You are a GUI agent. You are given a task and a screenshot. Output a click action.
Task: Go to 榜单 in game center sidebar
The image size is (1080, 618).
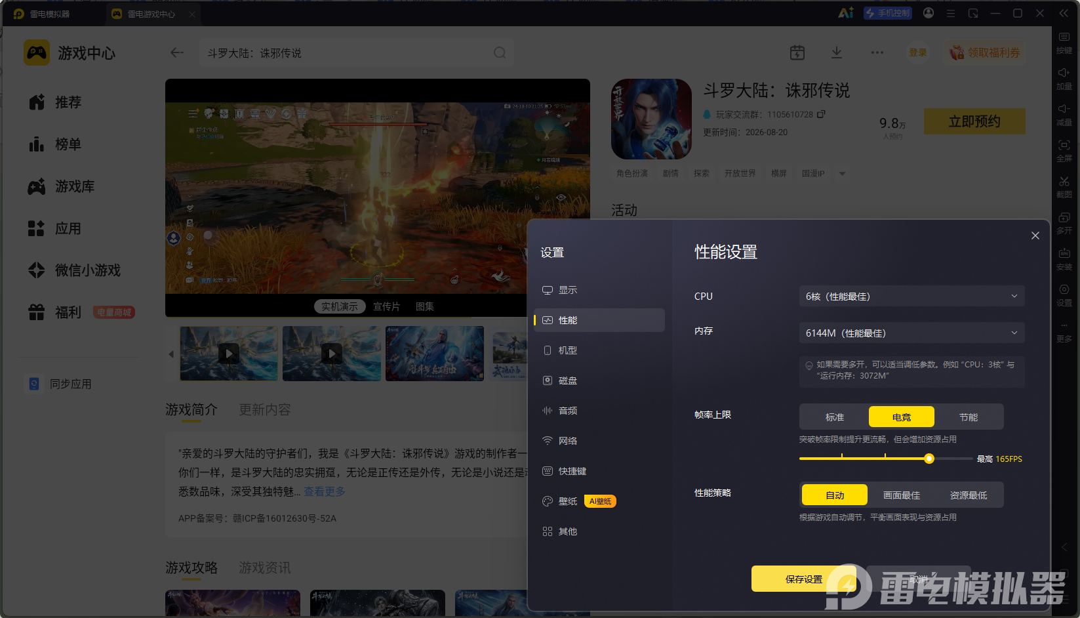(55, 144)
